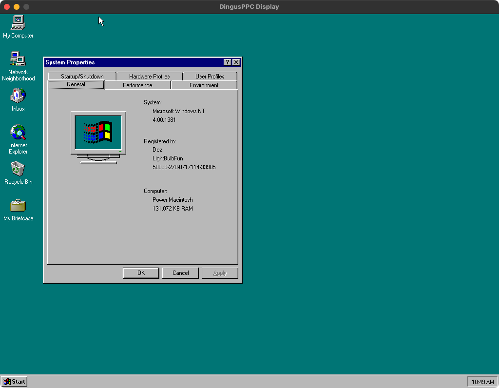This screenshot has width=499, height=388.
Task: Click the Microsoft Windows NT text
Action: [x=178, y=111]
